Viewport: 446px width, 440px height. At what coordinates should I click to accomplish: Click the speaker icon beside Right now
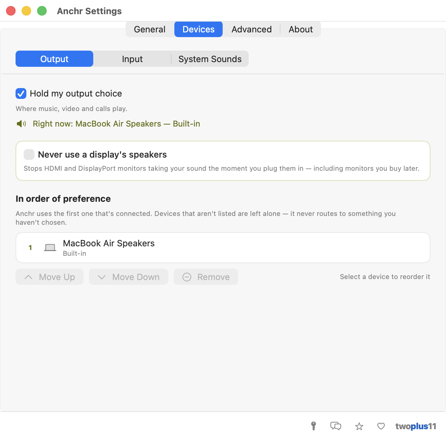point(21,124)
